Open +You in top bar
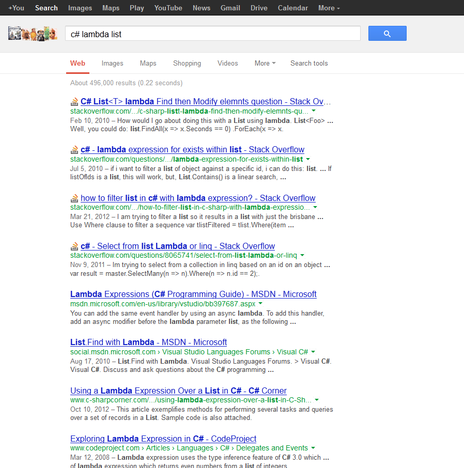The height and width of the screenshot is (468, 464). (16, 8)
